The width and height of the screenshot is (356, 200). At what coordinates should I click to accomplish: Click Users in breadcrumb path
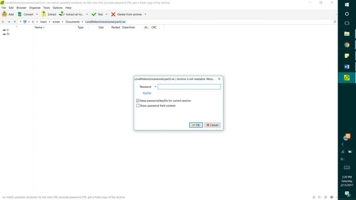coord(43,22)
